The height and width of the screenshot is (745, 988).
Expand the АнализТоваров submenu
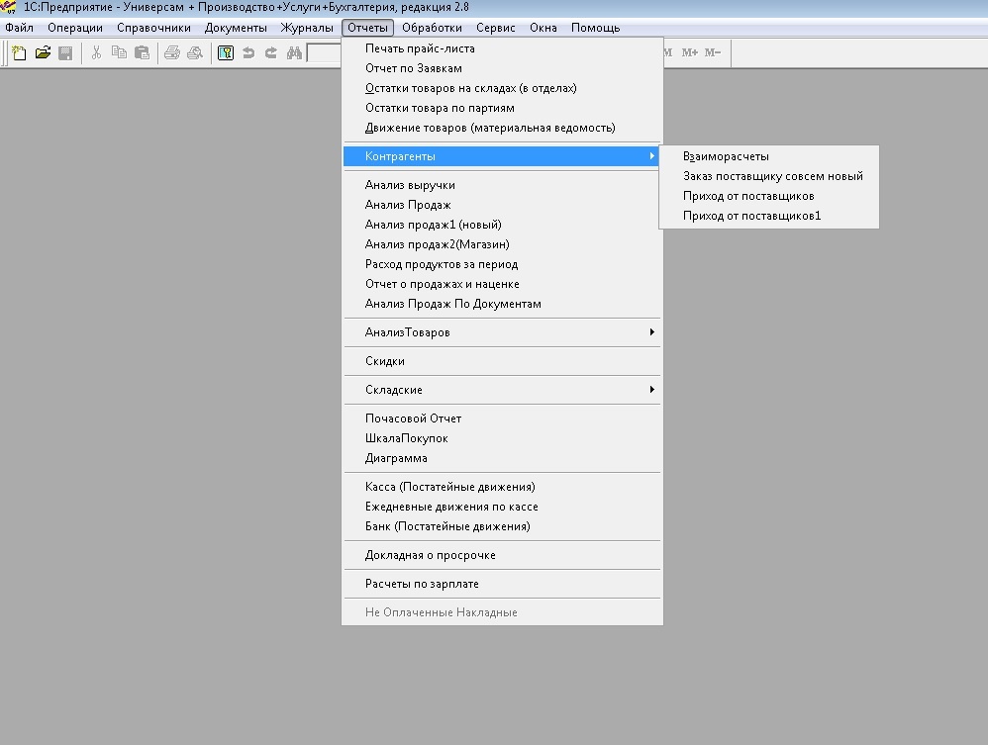[x=502, y=332]
